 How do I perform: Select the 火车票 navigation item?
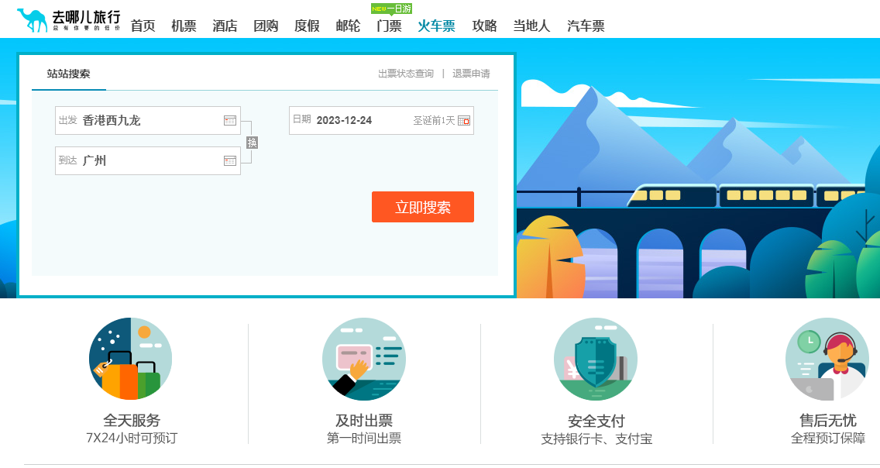pos(437,26)
